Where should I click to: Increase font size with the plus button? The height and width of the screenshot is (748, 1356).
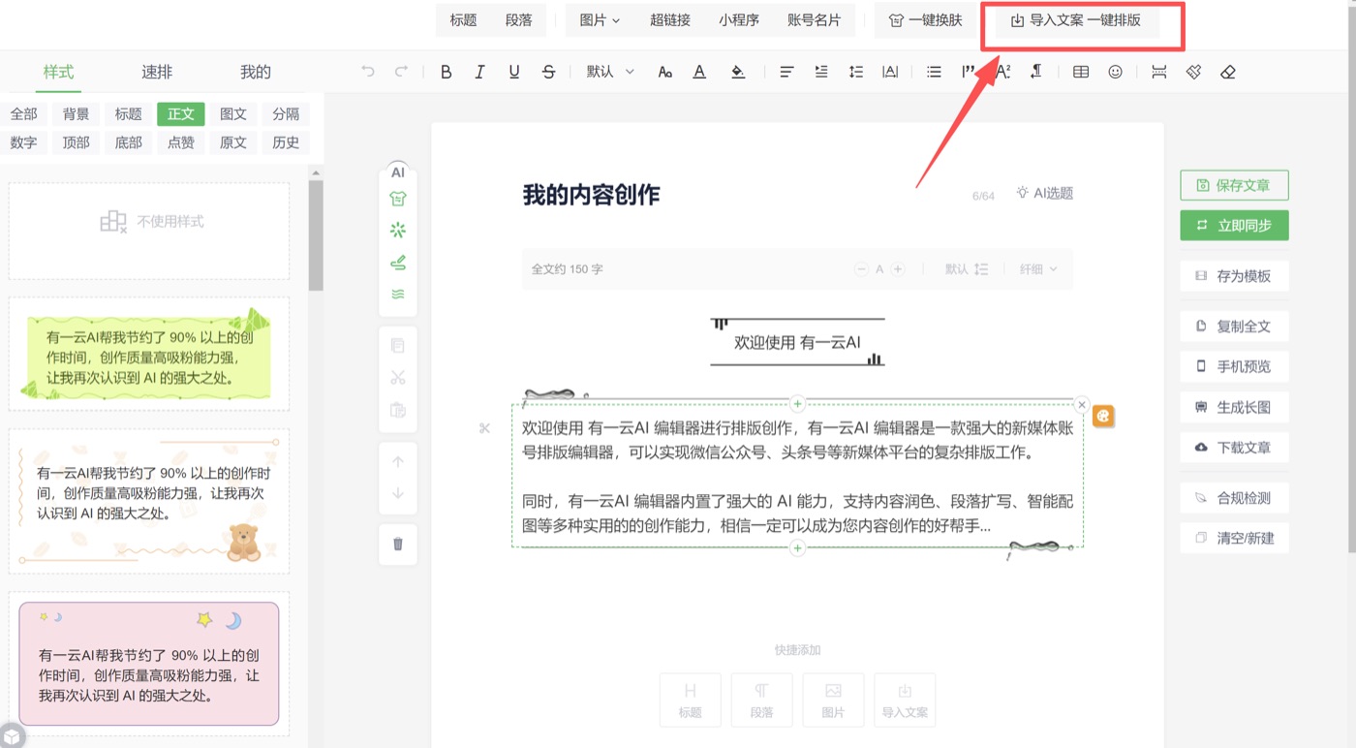pos(898,269)
